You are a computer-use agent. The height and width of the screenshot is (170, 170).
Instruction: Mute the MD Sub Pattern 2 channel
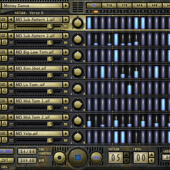click(x=4, y=42)
